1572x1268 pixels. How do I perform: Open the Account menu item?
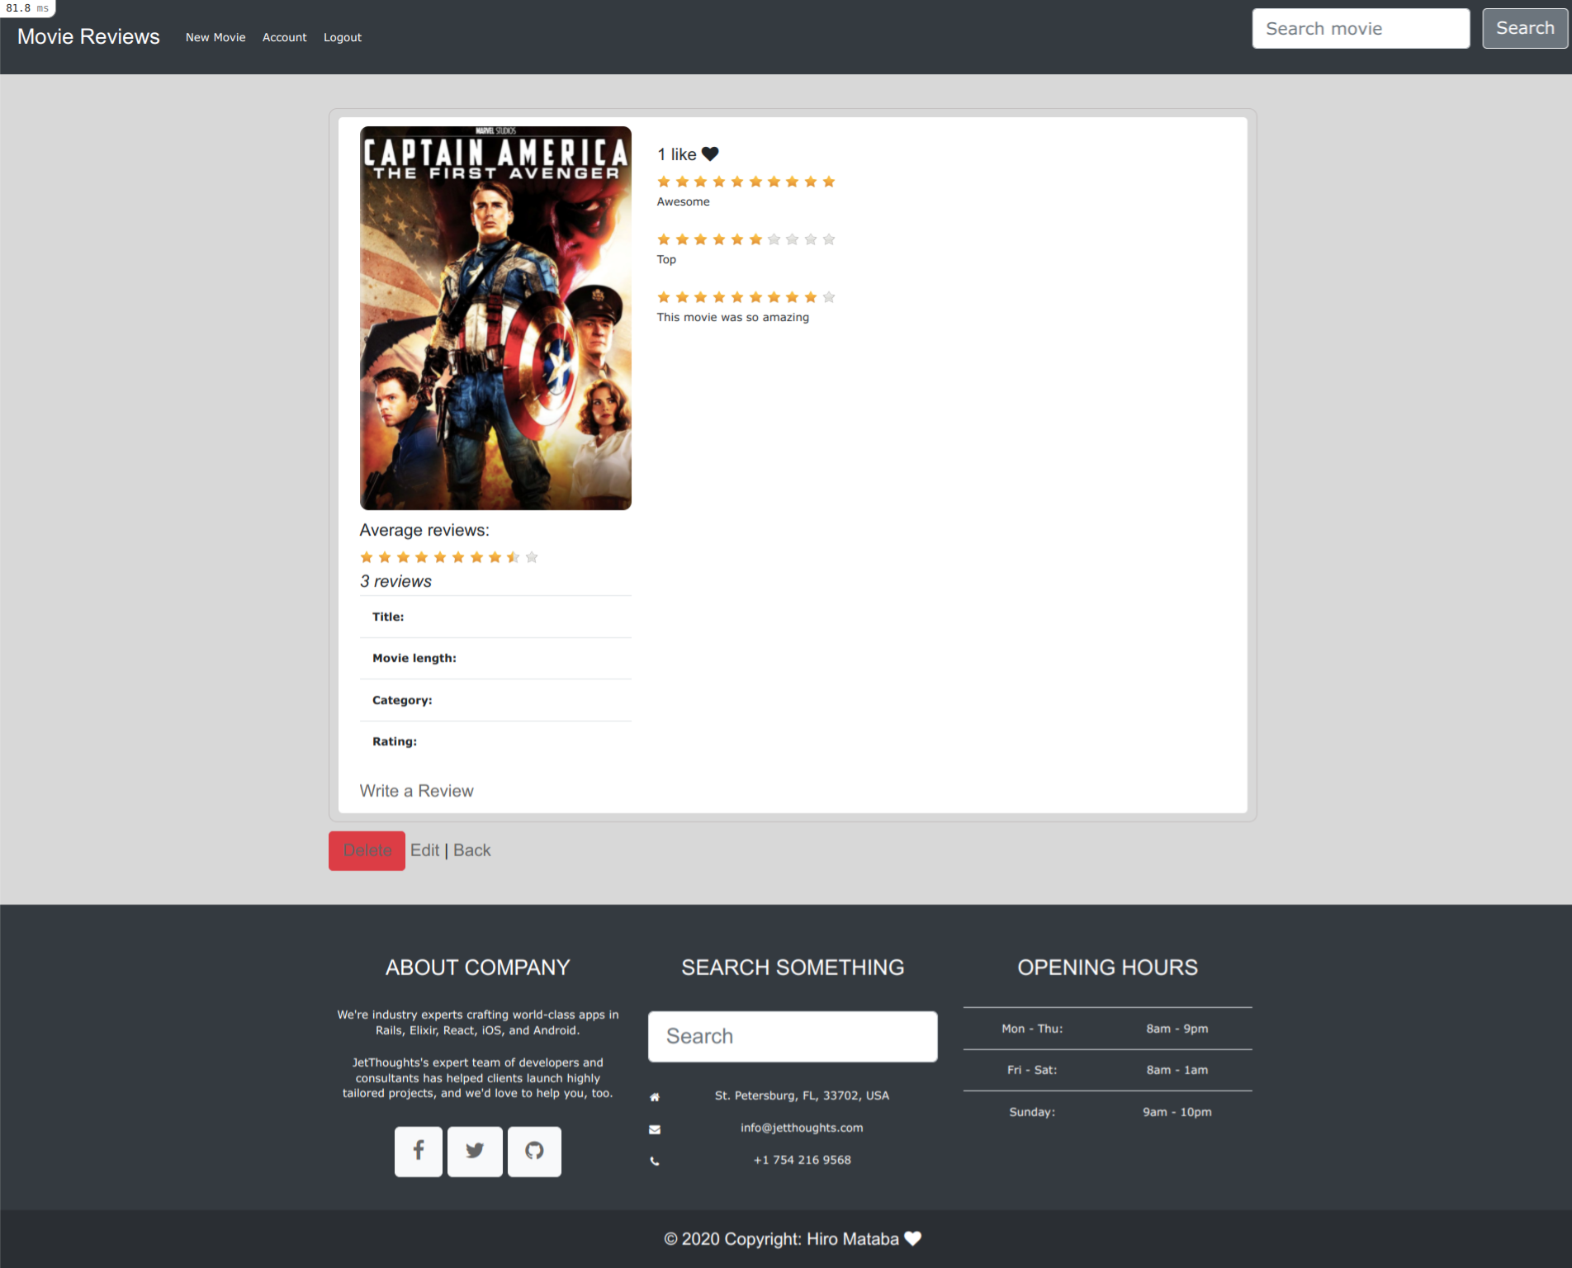click(284, 37)
